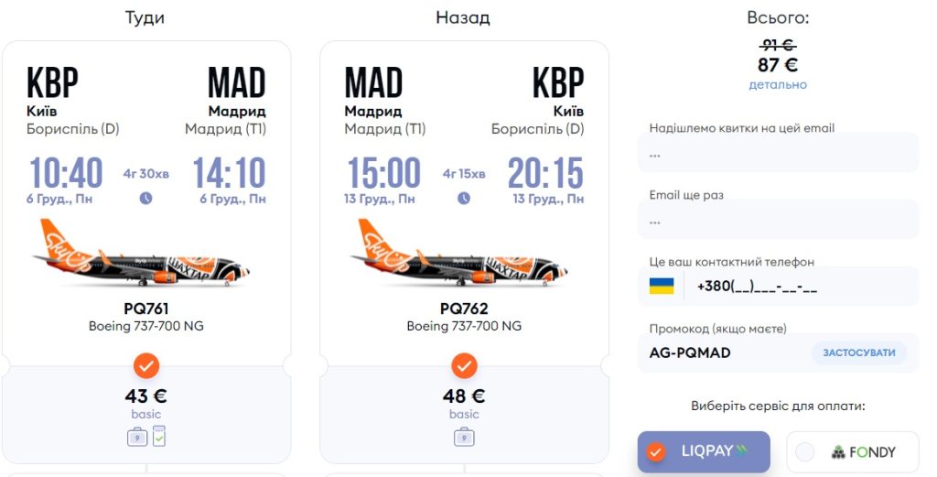Click the repeat email input field
The height and width of the screenshot is (477, 937).
point(778,221)
